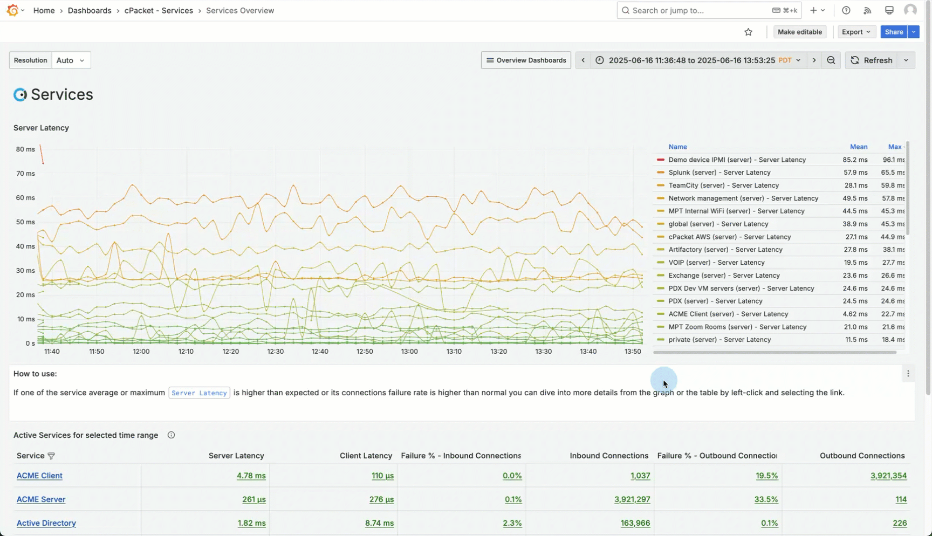Sort table by Server Latency column header
Image resolution: width=932 pixels, height=536 pixels.
(x=236, y=456)
